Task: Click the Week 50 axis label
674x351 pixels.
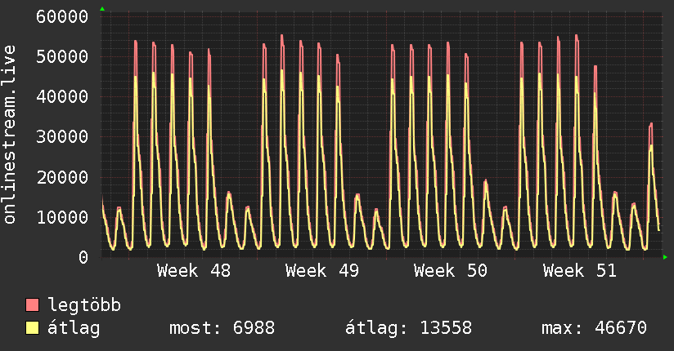Action: (x=451, y=271)
